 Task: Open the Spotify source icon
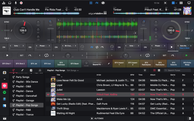(x=5, y=92)
